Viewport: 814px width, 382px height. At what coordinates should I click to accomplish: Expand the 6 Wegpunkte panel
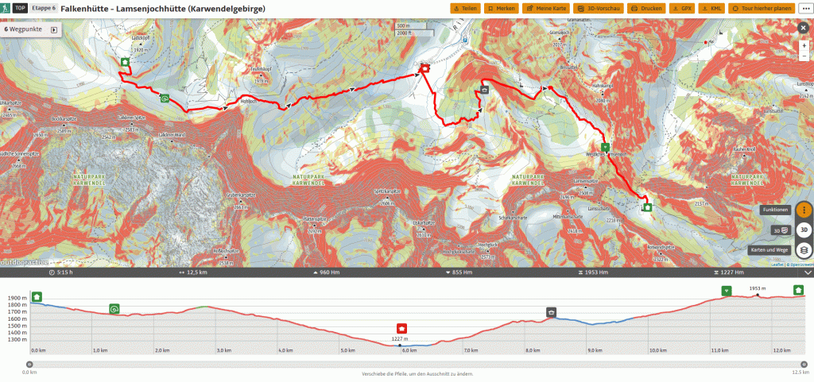coord(54,29)
